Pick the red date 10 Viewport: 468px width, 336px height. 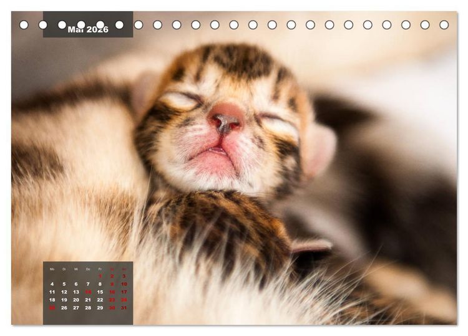[x=124, y=284]
